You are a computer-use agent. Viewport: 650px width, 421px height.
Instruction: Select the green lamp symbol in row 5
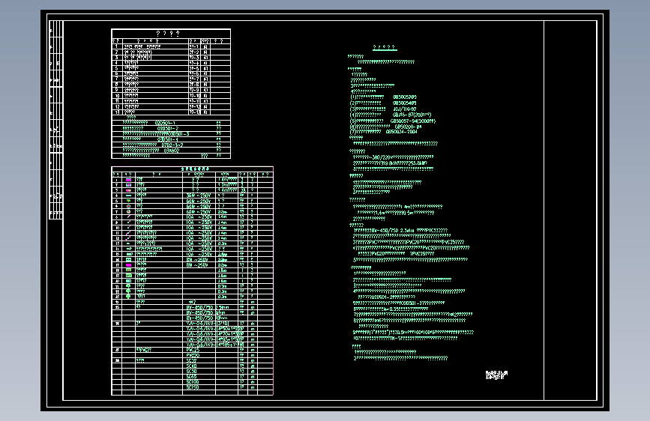click(x=128, y=201)
